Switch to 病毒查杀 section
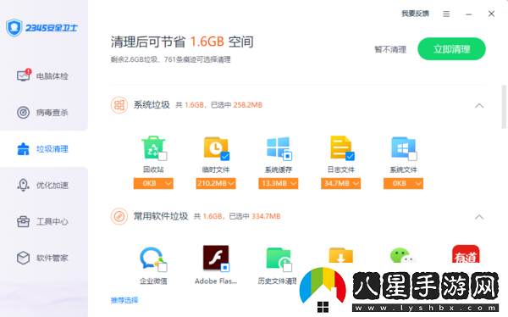The height and width of the screenshot is (317, 508). click(44, 113)
